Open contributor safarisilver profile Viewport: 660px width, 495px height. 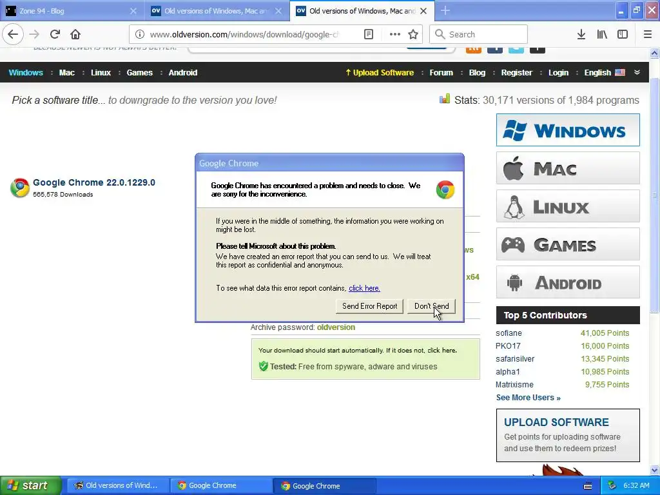515,358
